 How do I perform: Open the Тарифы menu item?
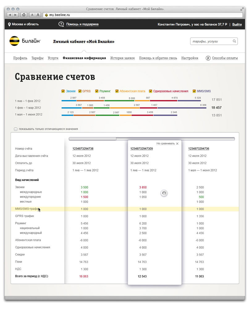coord(37,58)
